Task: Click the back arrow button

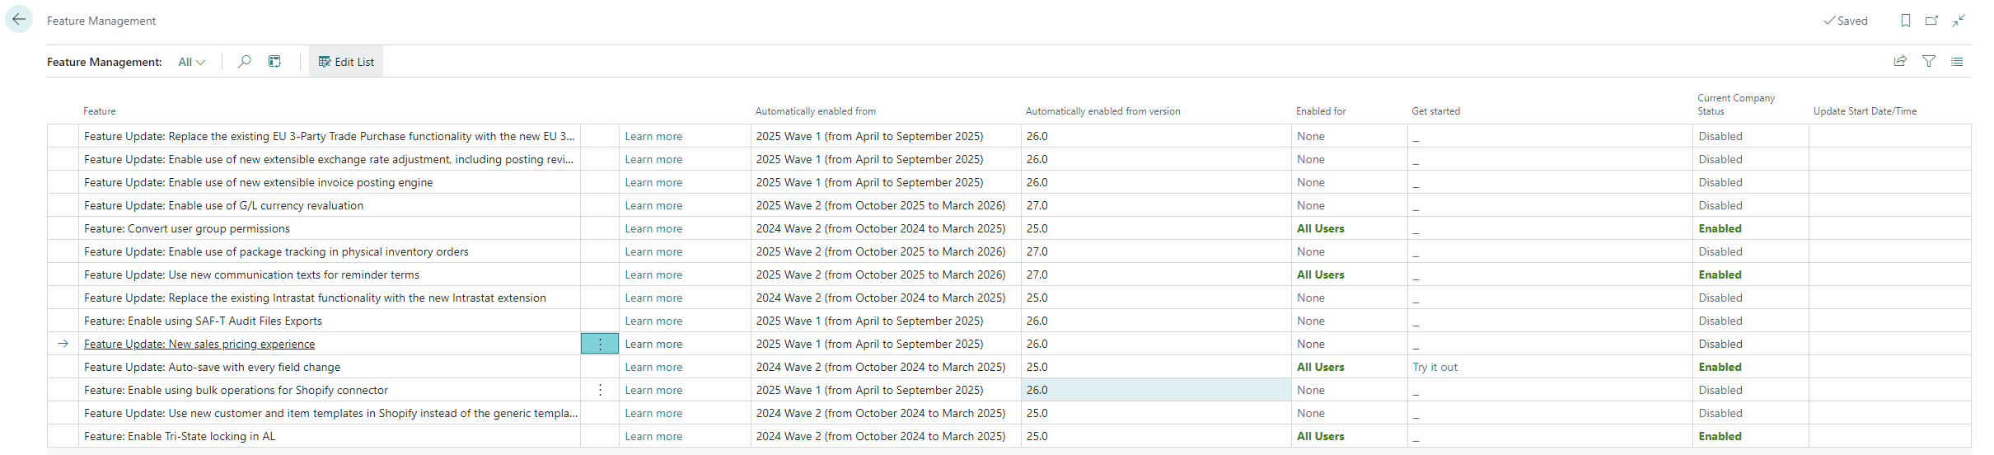Action: pos(19,20)
